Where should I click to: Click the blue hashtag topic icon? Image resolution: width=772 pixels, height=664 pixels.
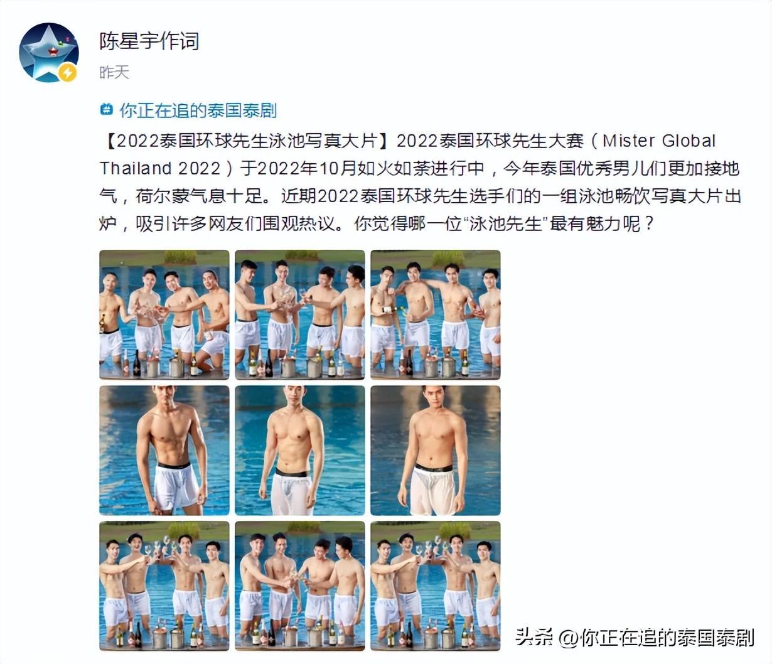pyautogui.click(x=107, y=110)
